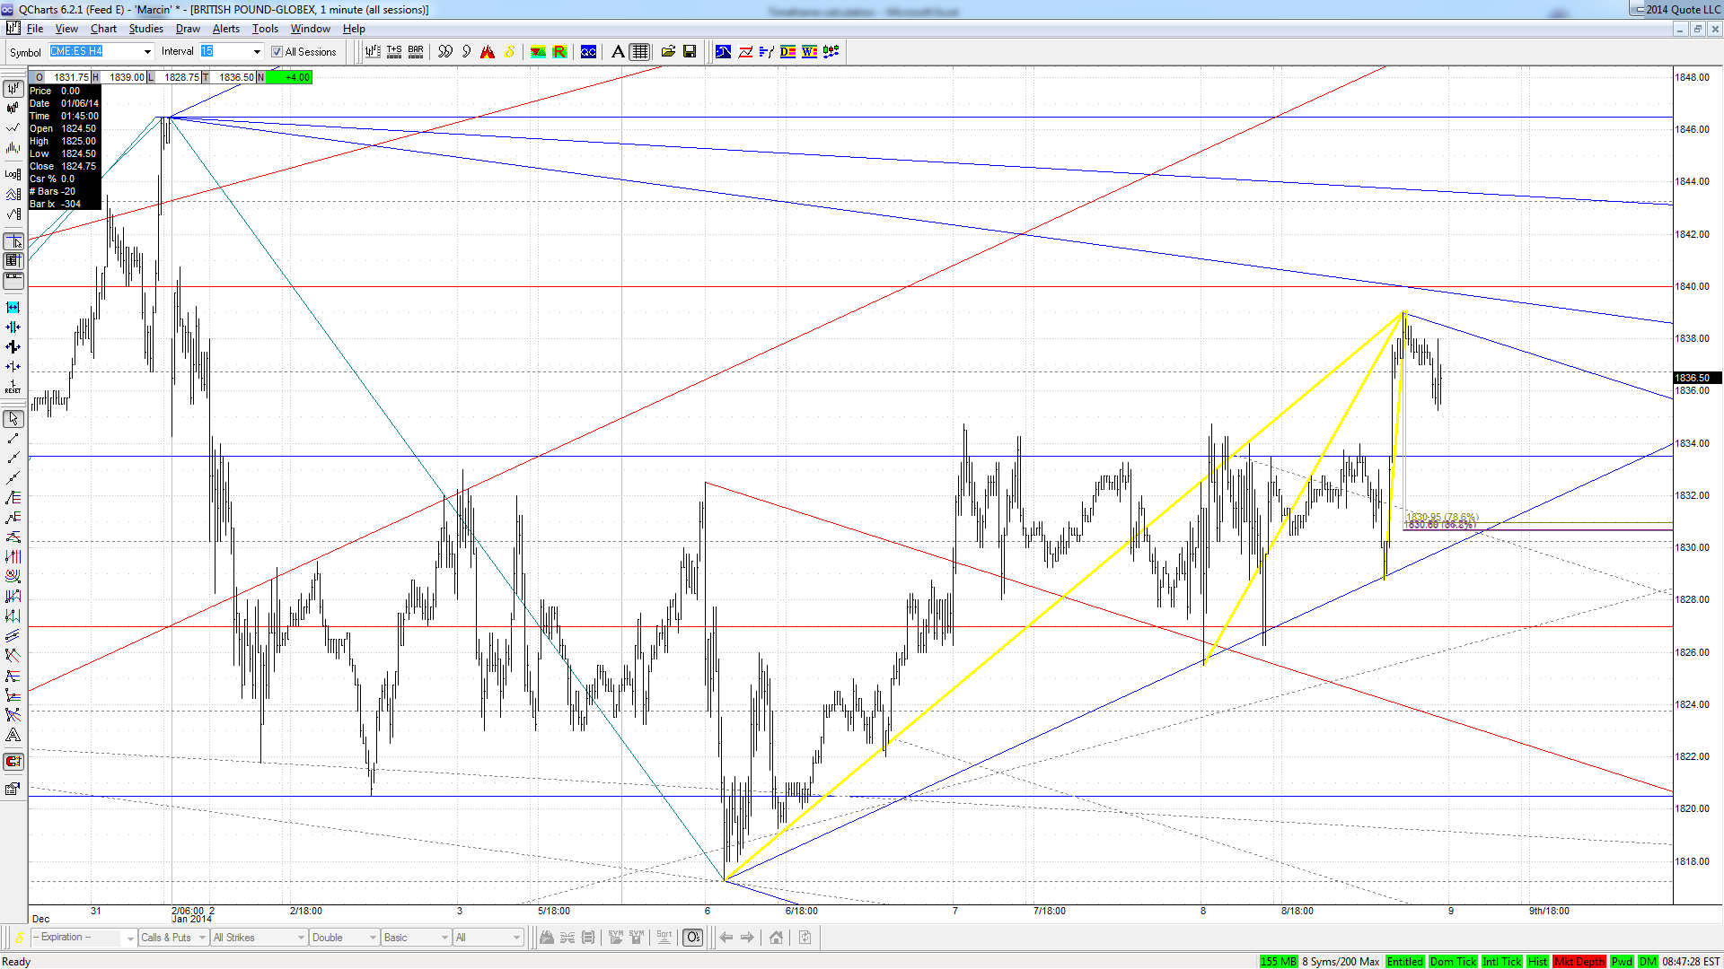Click the Dom Tick status bar entry
This screenshot has height=969, width=1724.
(1453, 962)
